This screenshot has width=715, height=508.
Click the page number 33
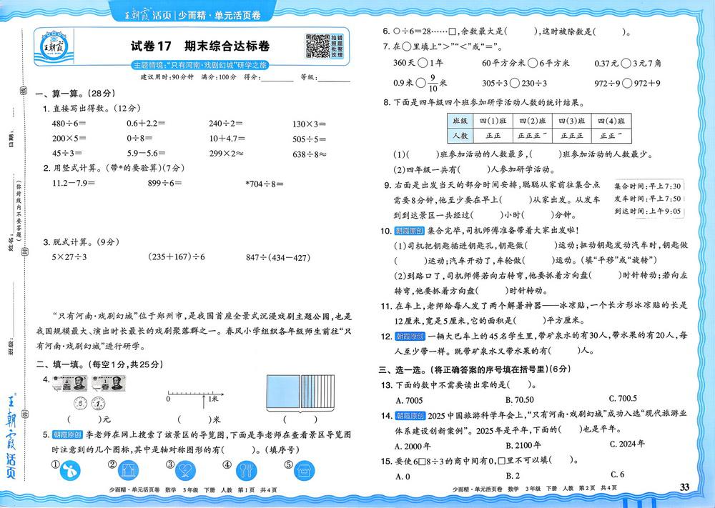click(x=684, y=487)
